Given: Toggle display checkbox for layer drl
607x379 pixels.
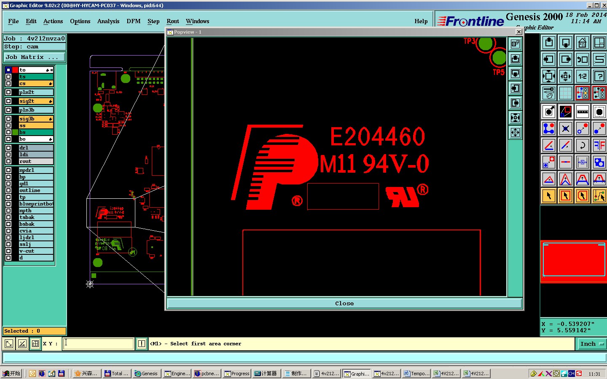Looking at the screenshot, I should pos(8,148).
